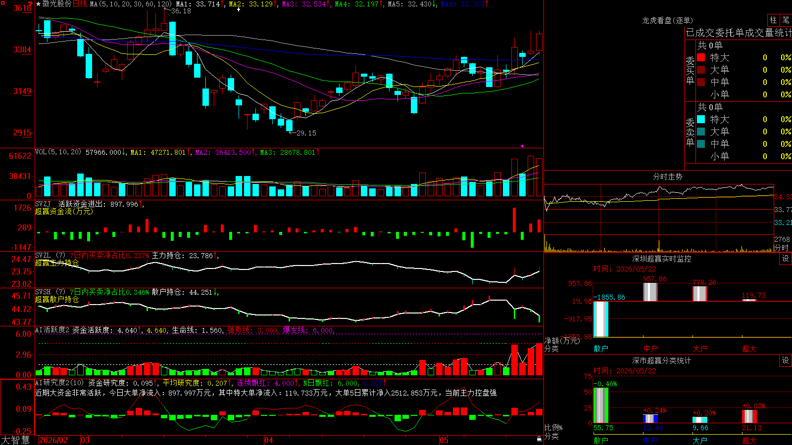
Task: Open the MA(5,10,20,30,60,120) indicator parameters
Action: point(131,4)
